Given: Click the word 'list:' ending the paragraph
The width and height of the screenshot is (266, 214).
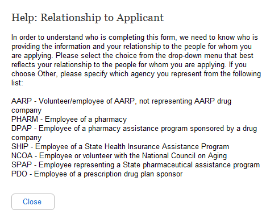Looking at the screenshot, I should point(17,83).
